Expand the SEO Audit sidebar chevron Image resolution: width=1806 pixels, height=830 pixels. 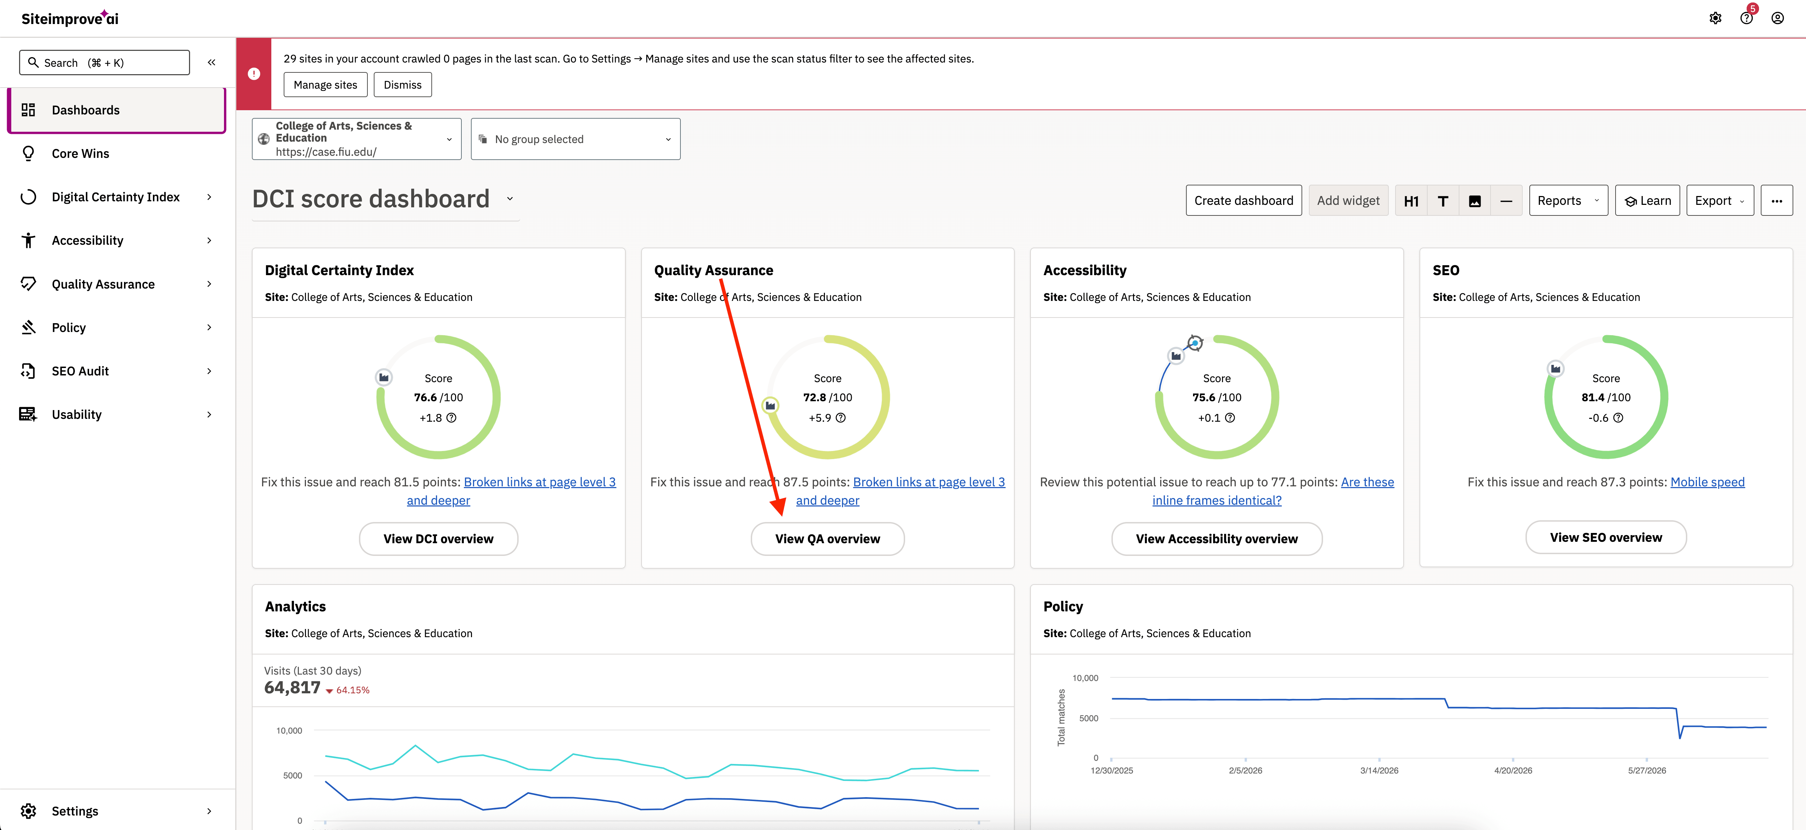click(x=209, y=371)
